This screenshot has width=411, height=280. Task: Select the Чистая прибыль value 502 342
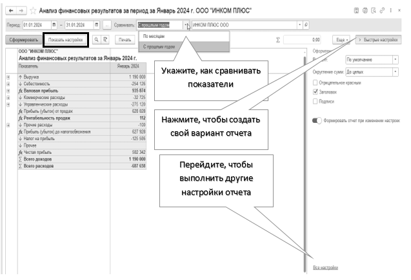click(x=128, y=153)
